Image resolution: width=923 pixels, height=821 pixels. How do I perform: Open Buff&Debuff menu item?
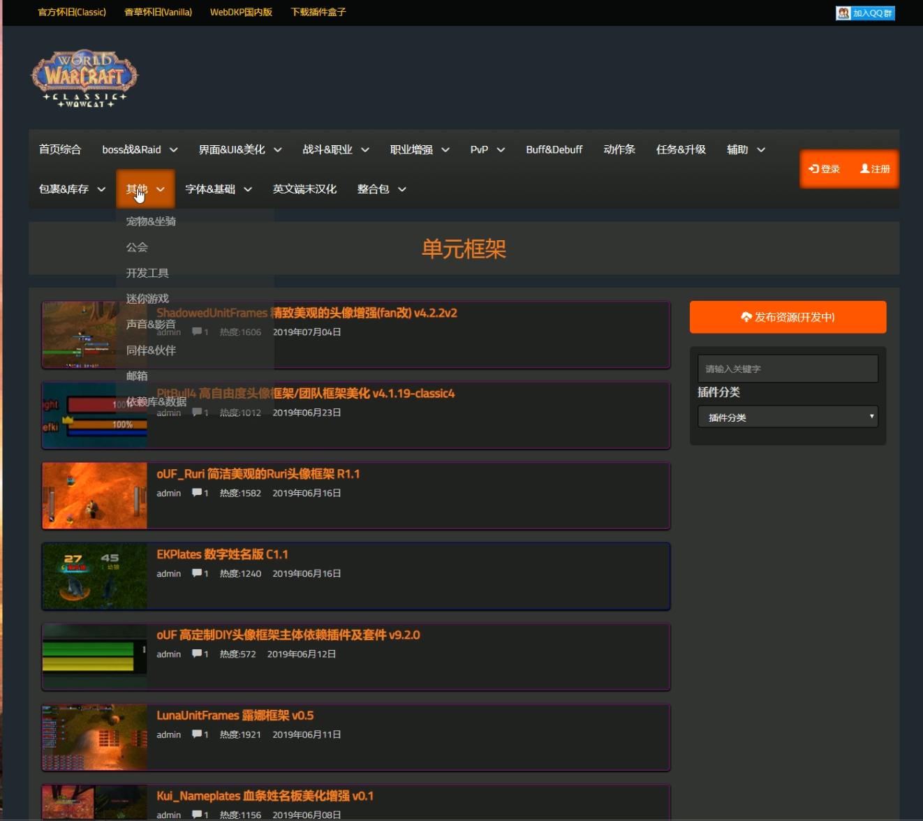coord(554,149)
